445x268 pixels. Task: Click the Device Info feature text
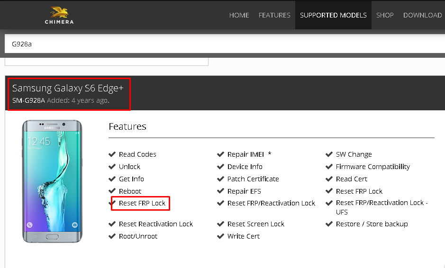click(x=245, y=167)
